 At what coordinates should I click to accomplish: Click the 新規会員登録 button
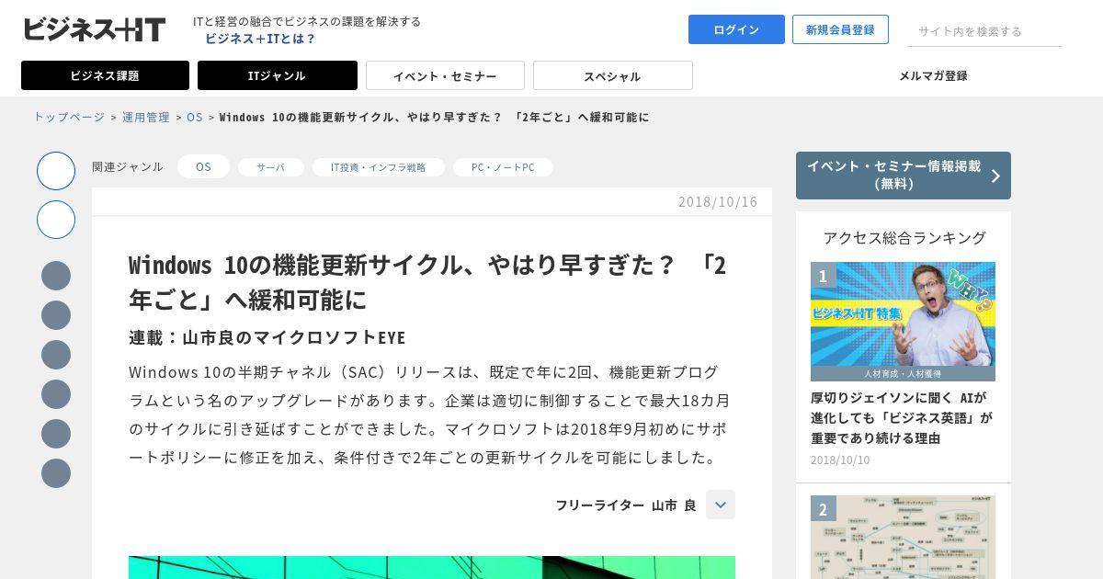tap(840, 29)
